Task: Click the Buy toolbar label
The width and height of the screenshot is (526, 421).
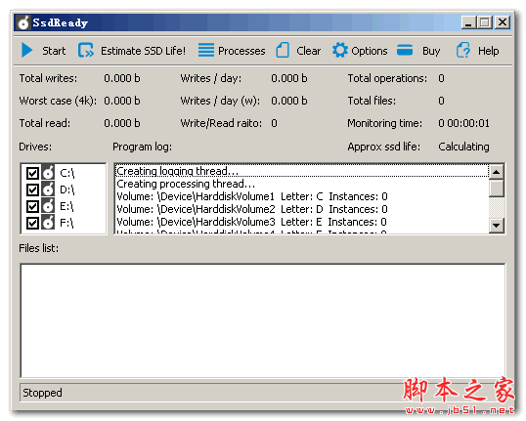Action: [x=431, y=51]
